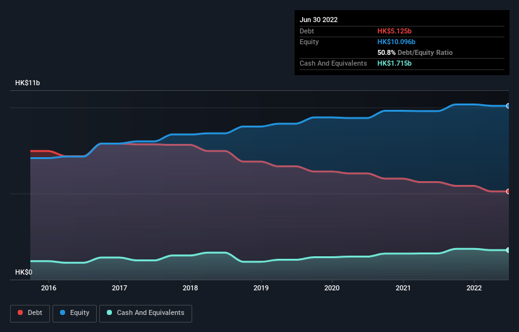Click Cash And Equivalents label in tooltip
Screen dimensions: 519x332
coord(333,63)
